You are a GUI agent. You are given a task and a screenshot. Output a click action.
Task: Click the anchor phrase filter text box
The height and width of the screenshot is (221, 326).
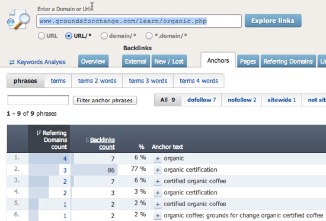(38, 100)
